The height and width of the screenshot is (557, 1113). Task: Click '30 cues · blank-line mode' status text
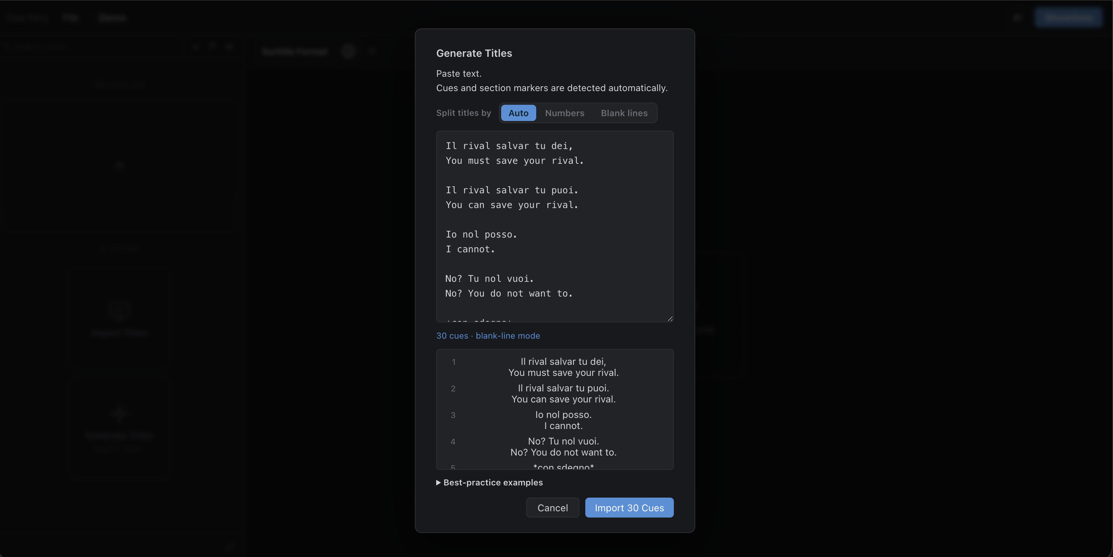pyautogui.click(x=488, y=336)
